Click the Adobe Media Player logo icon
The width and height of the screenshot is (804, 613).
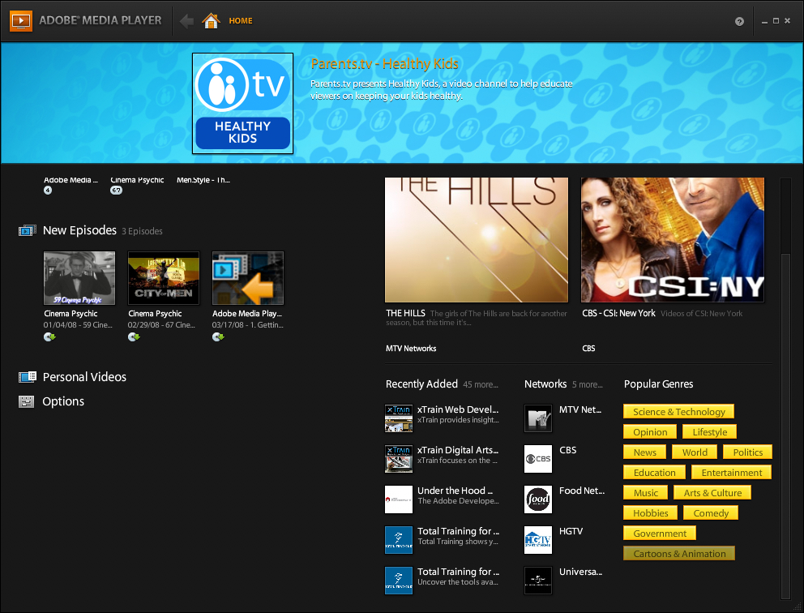(21, 20)
